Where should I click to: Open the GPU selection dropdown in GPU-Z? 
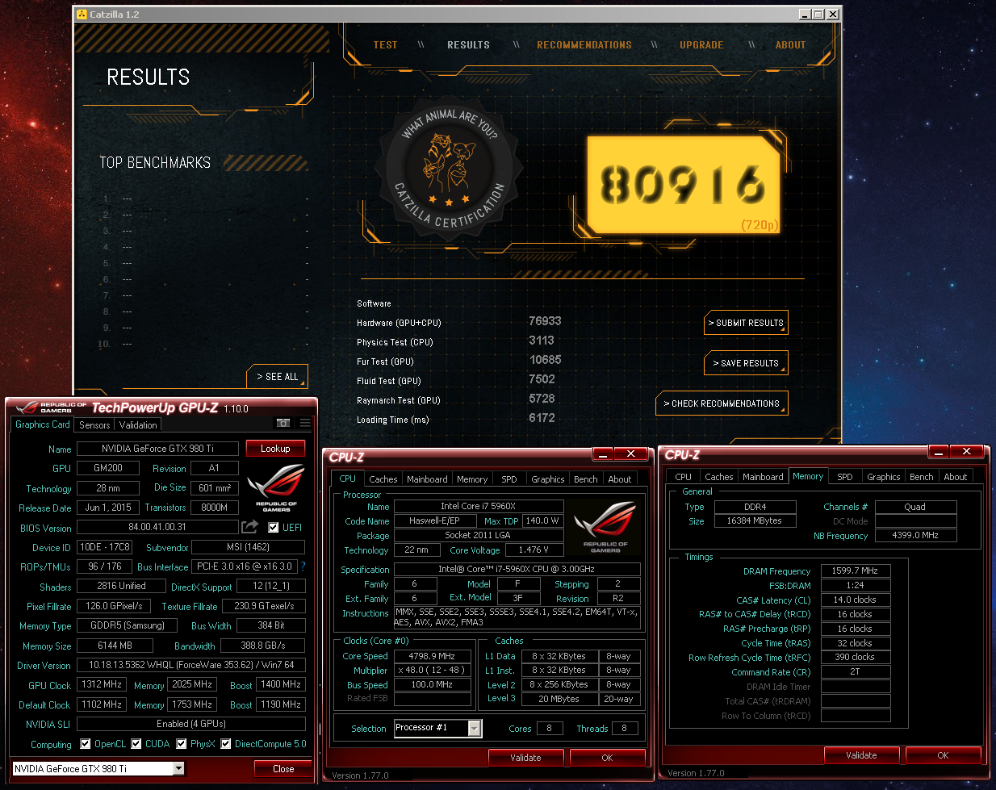click(x=178, y=769)
